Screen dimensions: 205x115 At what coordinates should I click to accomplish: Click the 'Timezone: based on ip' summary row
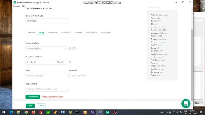tap(159, 39)
